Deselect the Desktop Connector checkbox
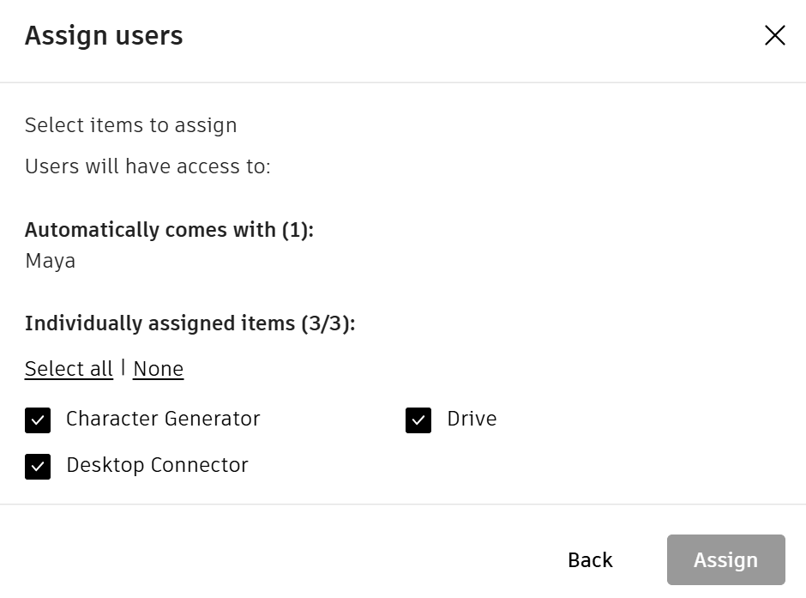Screen dimensions: 806x598 pyautogui.click(x=38, y=467)
